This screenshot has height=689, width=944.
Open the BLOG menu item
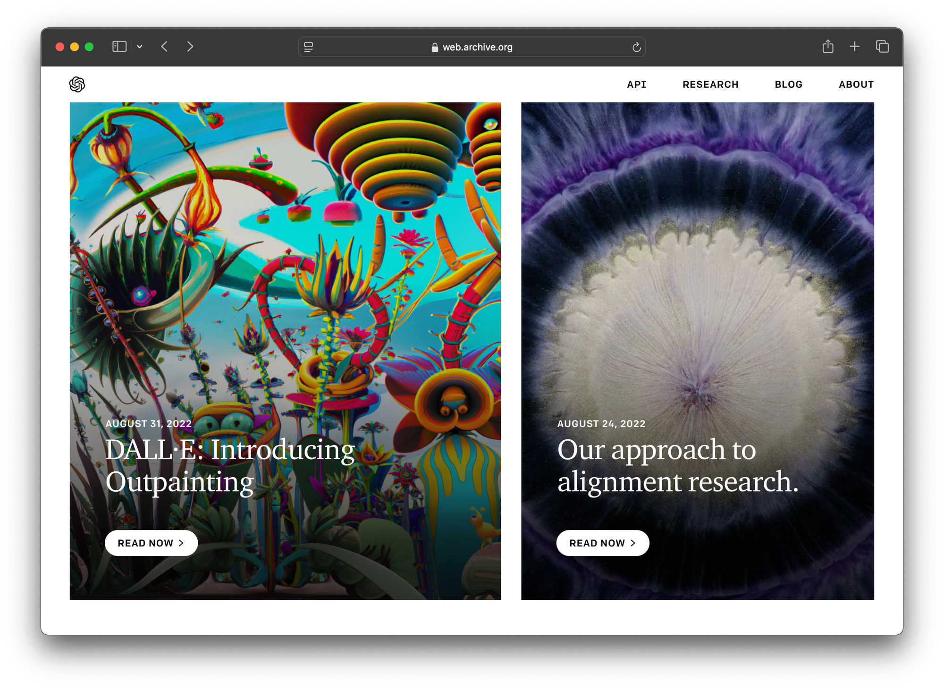point(788,84)
